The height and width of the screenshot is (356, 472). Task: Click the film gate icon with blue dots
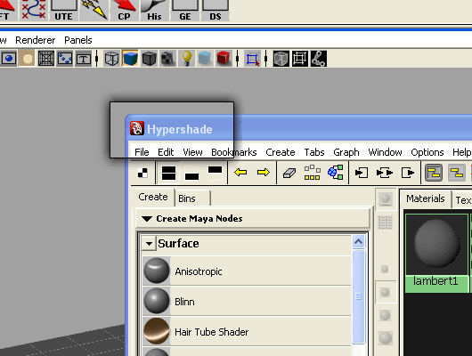pyautogui.click(x=65, y=59)
